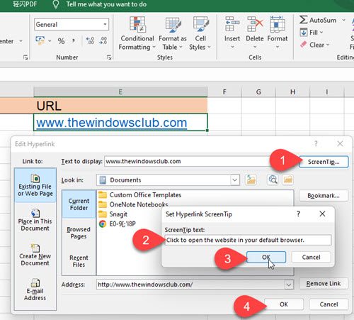Click the Bookmark... button
The width and height of the screenshot is (354, 320).
324,196
